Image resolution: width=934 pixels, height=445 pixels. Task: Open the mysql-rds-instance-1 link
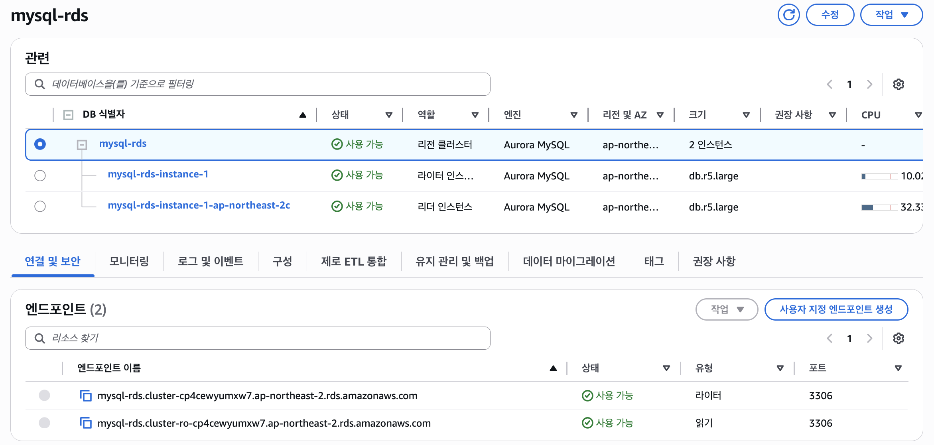click(x=158, y=175)
